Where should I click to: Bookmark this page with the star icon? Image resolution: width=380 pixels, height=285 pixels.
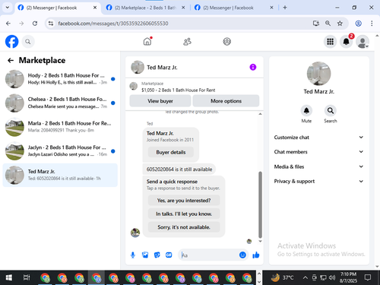click(x=340, y=24)
